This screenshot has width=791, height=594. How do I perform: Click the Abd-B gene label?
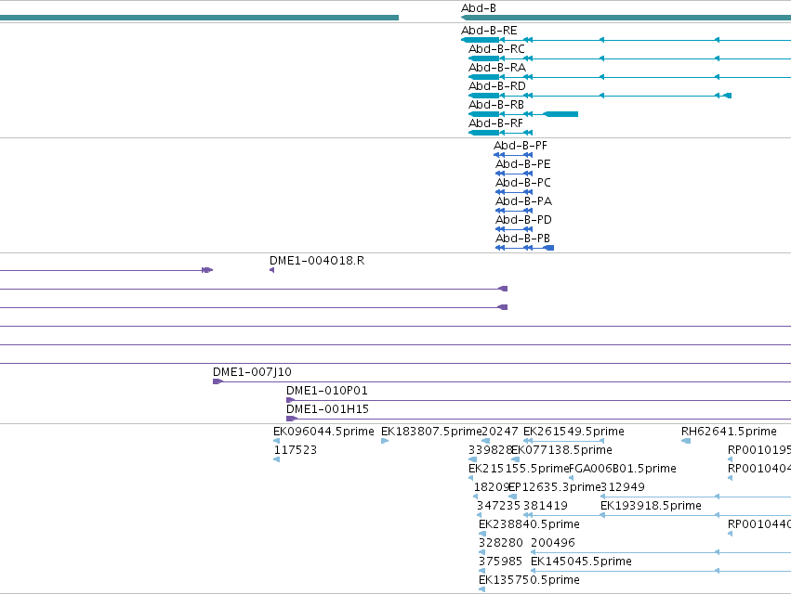click(479, 8)
